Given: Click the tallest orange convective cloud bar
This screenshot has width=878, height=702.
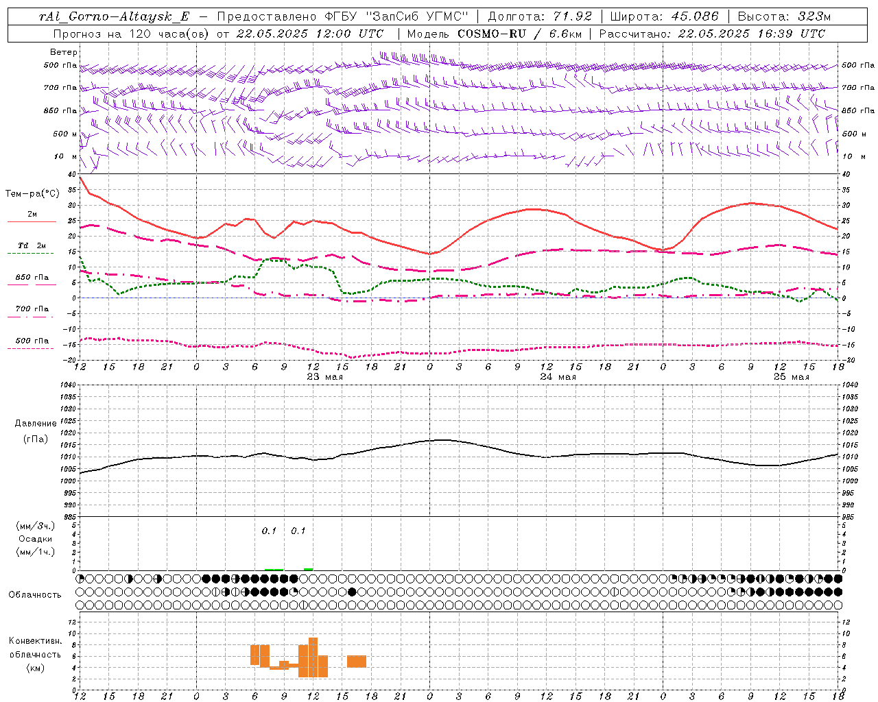Looking at the screenshot, I should (x=313, y=657).
